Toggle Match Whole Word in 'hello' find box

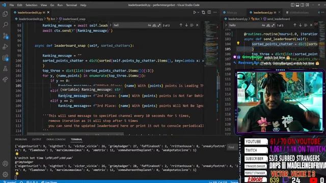[x=268, y=25]
